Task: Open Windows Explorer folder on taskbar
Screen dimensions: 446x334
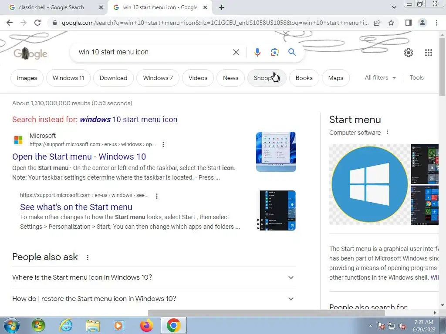Action: tap(93, 326)
